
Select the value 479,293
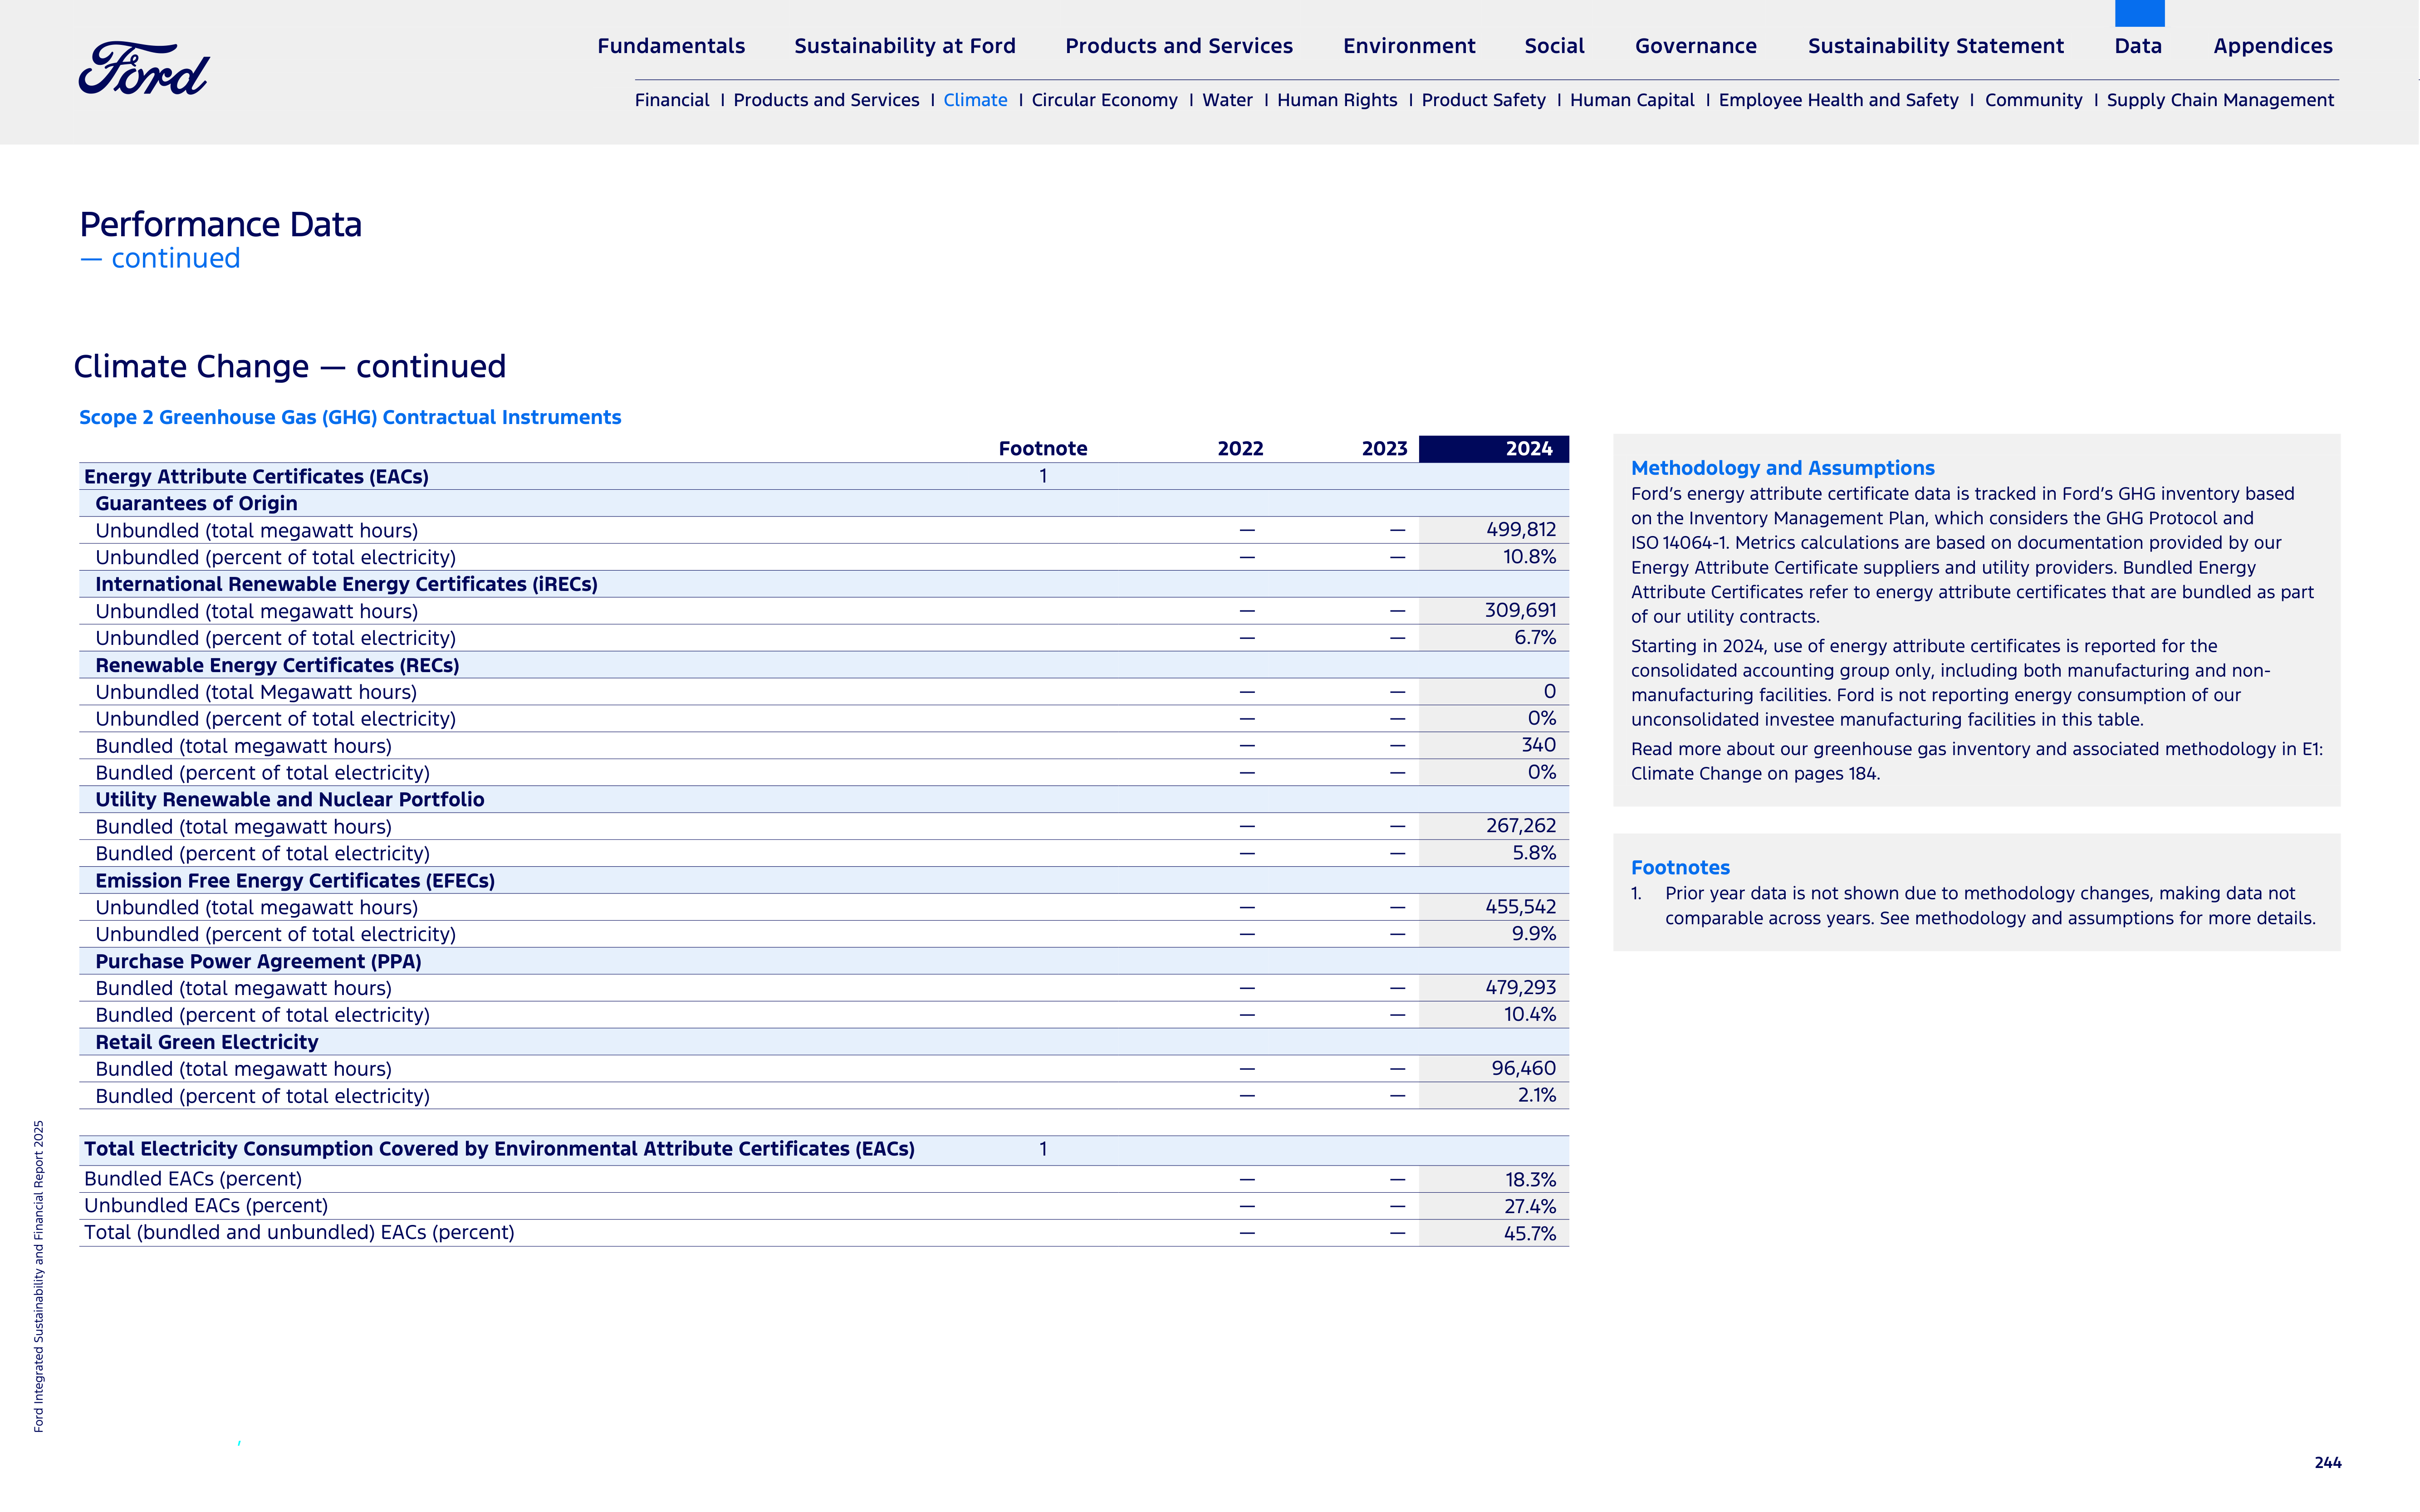pyautogui.click(x=1521, y=988)
